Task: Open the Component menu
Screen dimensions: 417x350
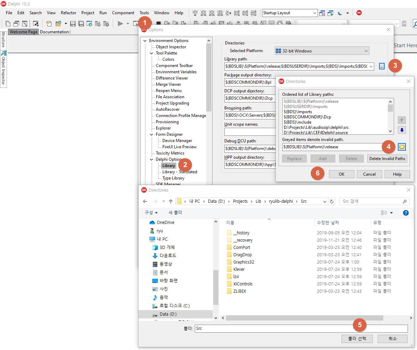Action: click(123, 13)
